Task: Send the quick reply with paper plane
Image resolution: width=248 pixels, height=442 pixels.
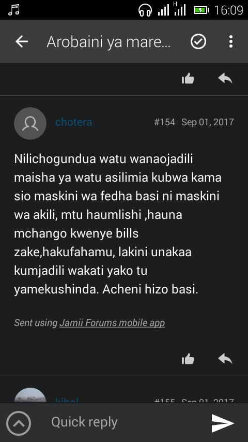Action: [223, 423]
